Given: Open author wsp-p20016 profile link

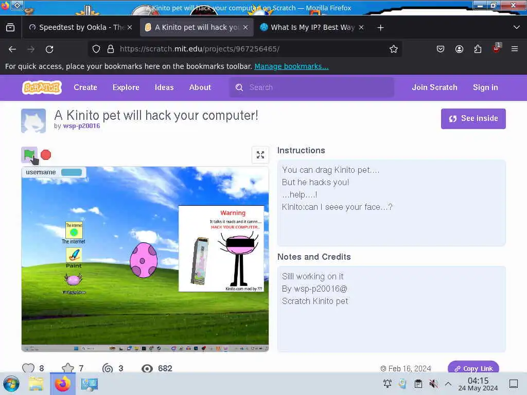Looking at the screenshot, I should click(x=82, y=126).
